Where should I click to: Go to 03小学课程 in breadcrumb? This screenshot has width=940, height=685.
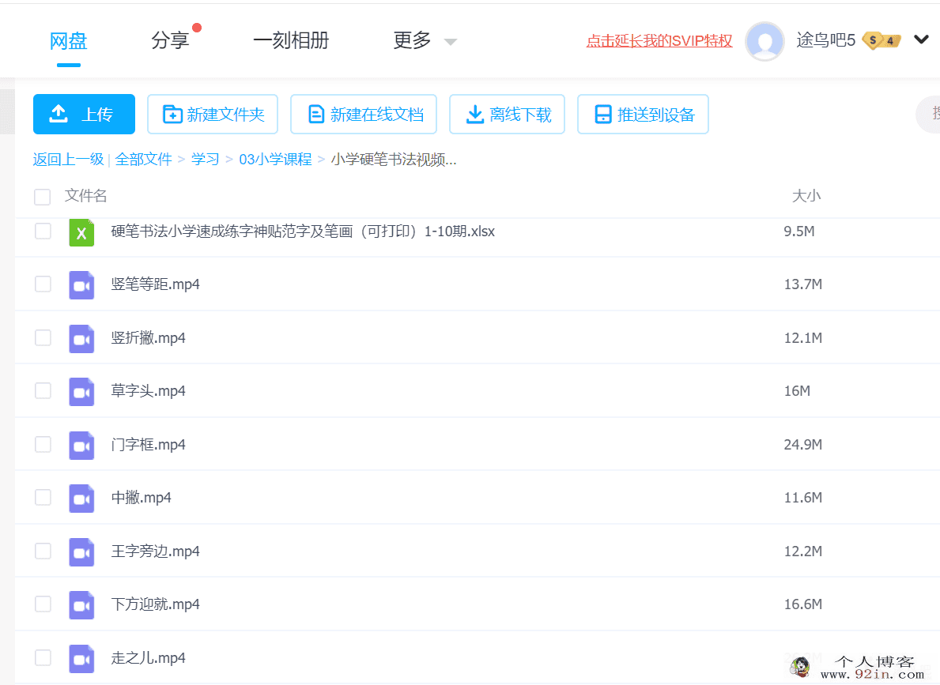pos(275,160)
